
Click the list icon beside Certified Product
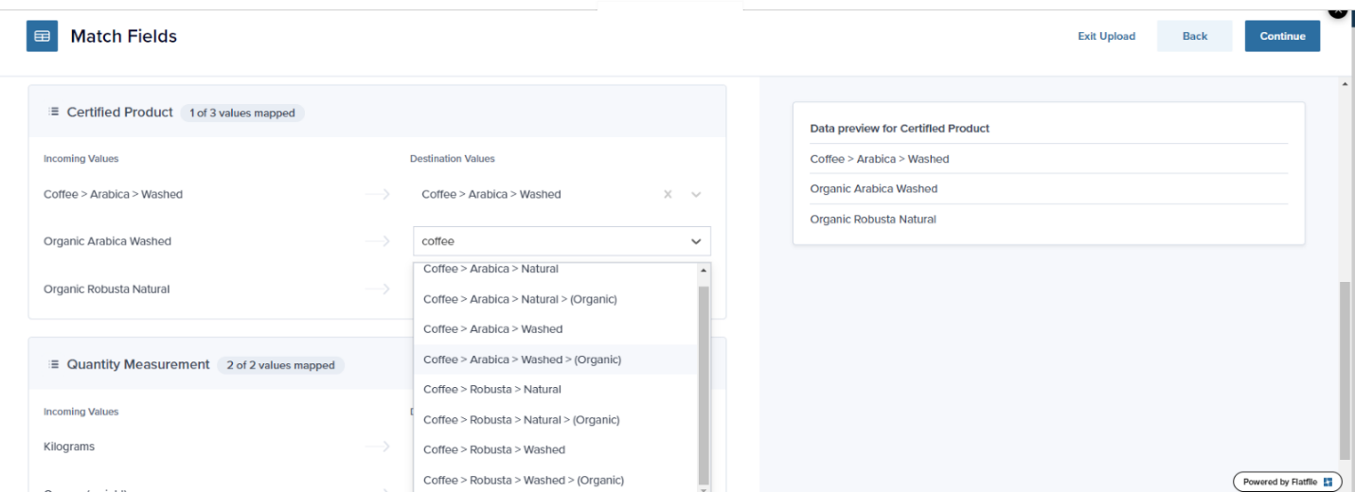tap(54, 112)
